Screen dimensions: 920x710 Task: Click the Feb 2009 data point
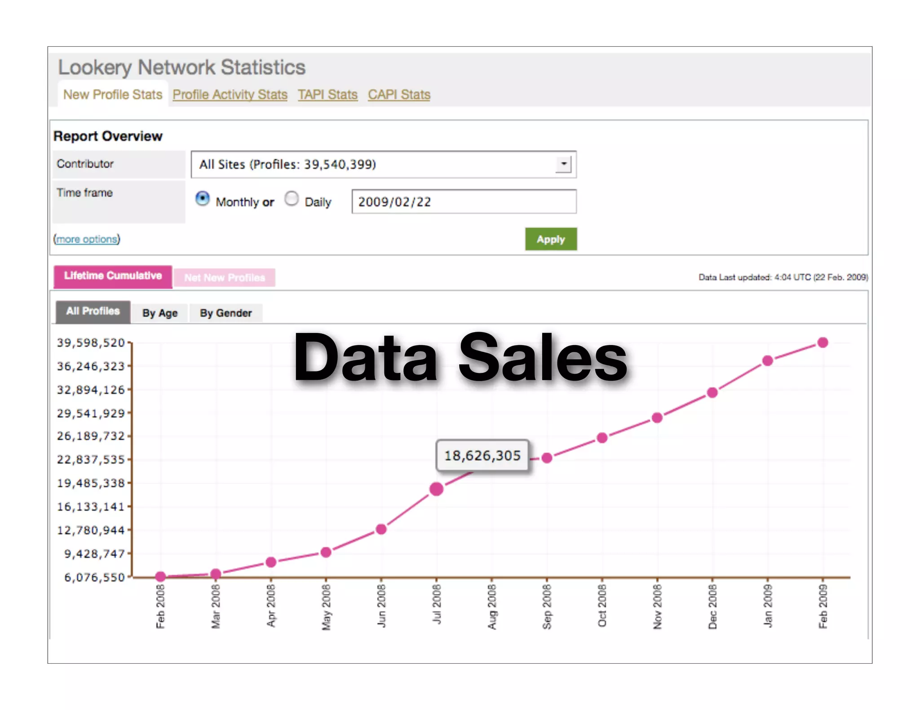click(x=823, y=343)
